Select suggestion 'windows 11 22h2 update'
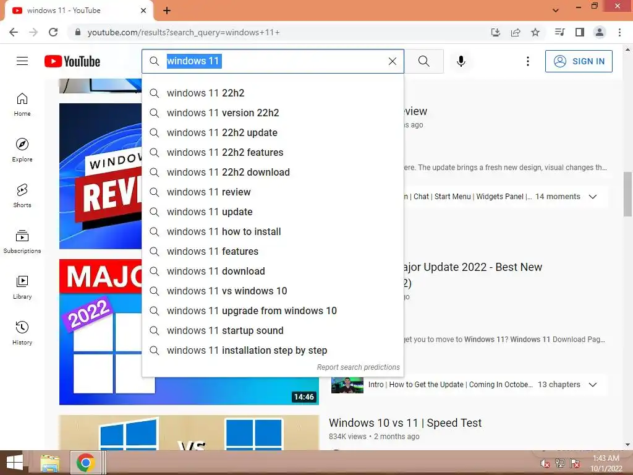 [273, 132]
